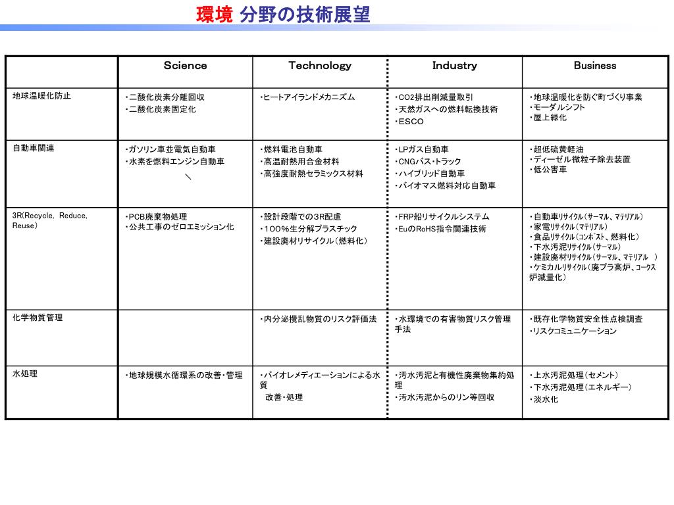Click the "汚水汚泥と有機性廃棄物" entry
The width and height of the screenshot is (674, 505).
point(454,380)
